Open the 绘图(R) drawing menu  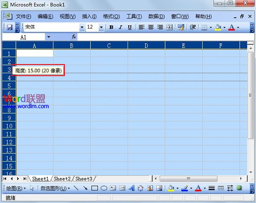[x=16, y=188]
